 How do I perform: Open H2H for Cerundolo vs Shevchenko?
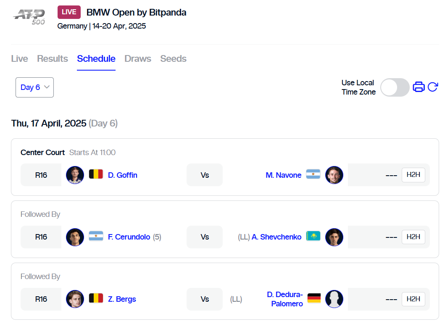[413, 237]
